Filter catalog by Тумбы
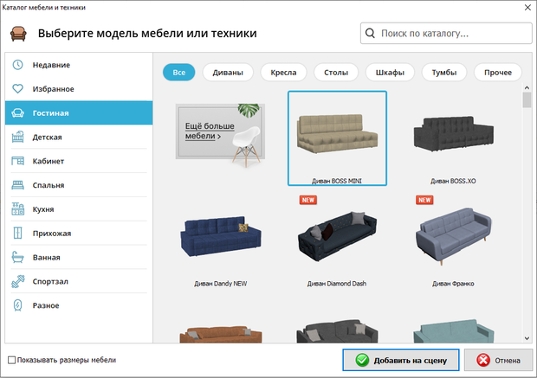 pos(444,72)
